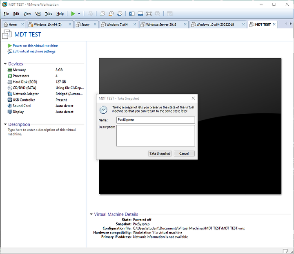
Task: Click the Unity mode toolbar icon
Action: (x=158, y=14)
